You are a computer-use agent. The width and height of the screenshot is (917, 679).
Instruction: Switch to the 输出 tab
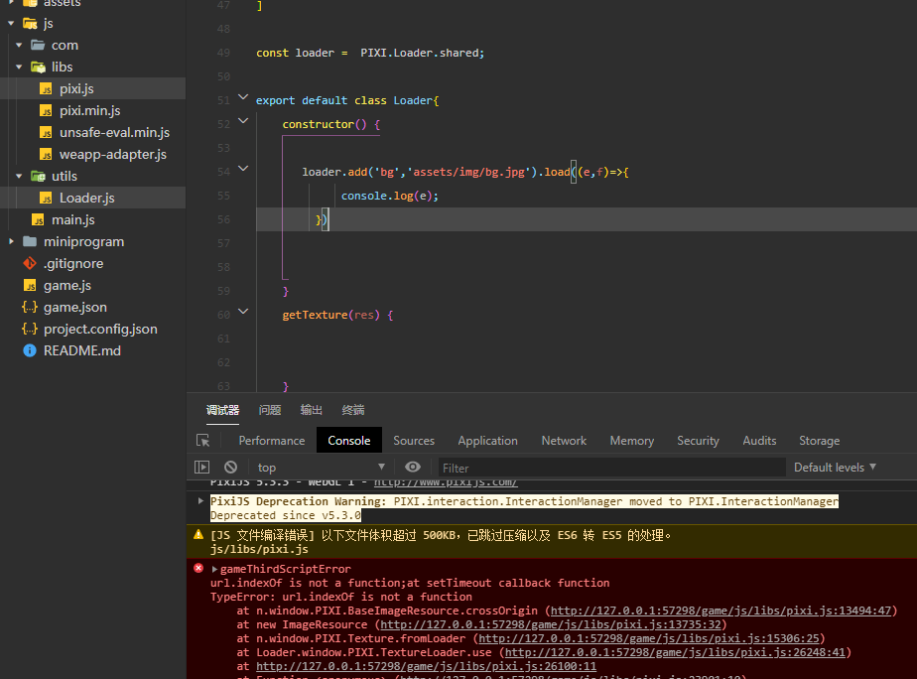tap(312, 411)
